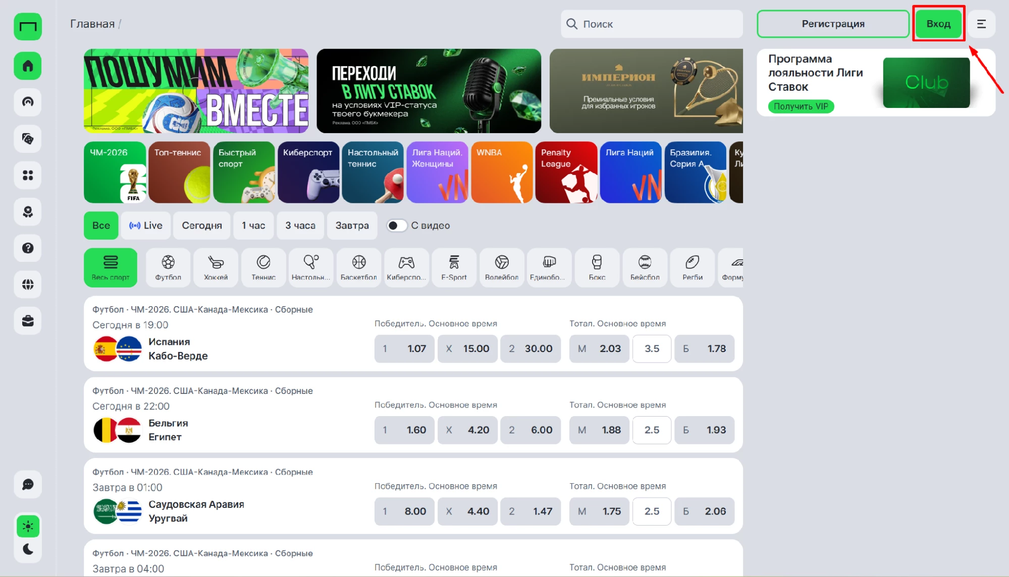
Task: Select the 3 часа filter tab
Action: [x=300, y=225]
